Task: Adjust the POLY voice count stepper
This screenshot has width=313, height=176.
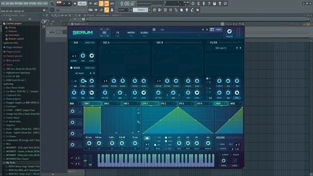Action: coord(237,144)
